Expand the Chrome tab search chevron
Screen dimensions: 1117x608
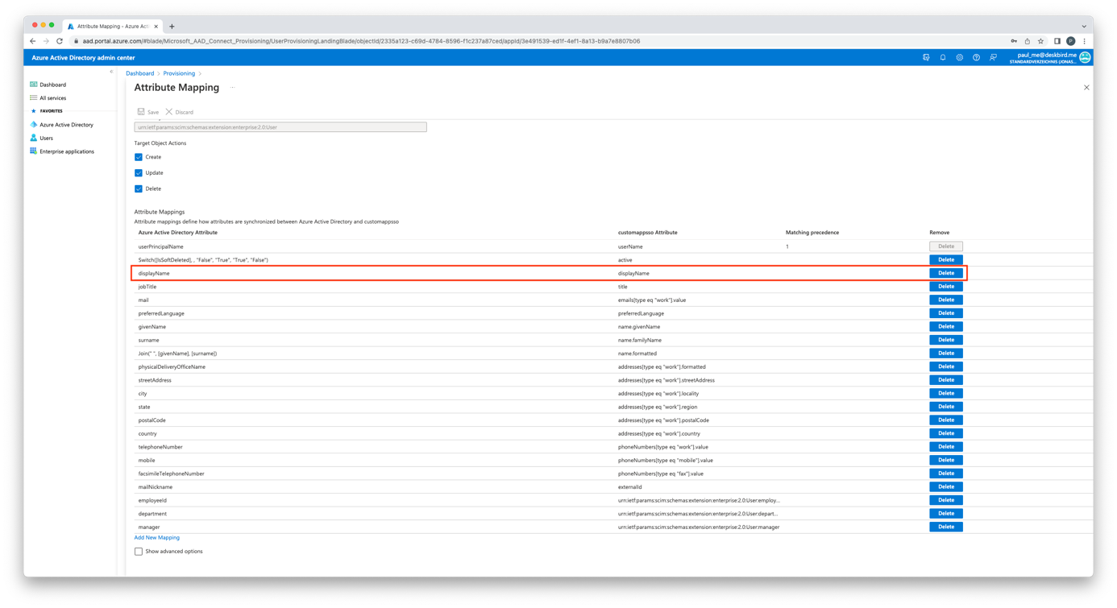tap(1083, 26)
